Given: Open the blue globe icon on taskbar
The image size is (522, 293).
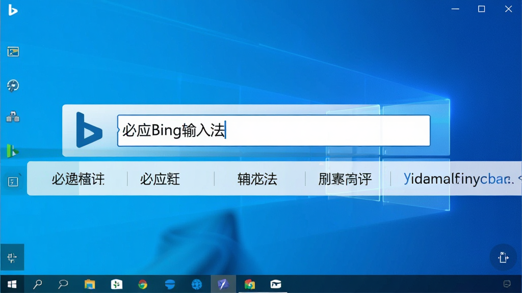Looking at the screenshot, I should point(197,284).
